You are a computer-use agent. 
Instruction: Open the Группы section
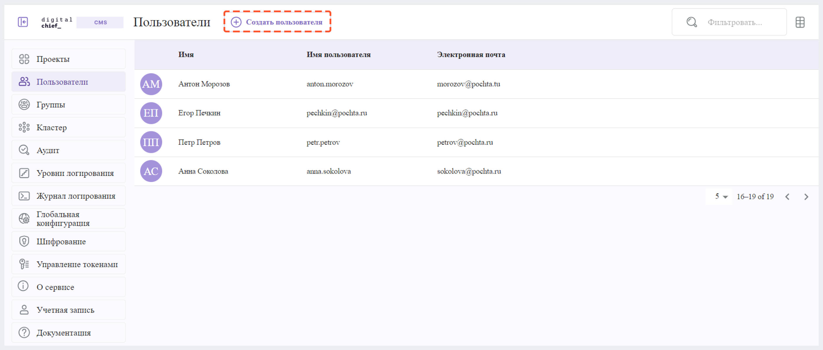coord(68,104)
